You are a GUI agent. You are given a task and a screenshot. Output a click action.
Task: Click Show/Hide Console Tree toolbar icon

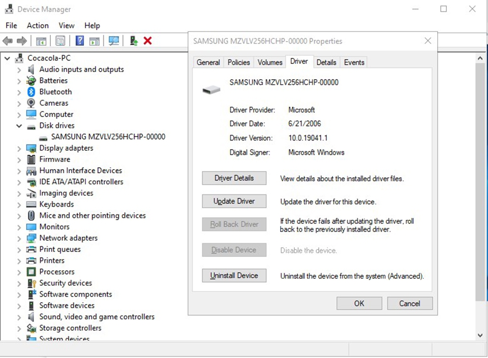(41, 41)
